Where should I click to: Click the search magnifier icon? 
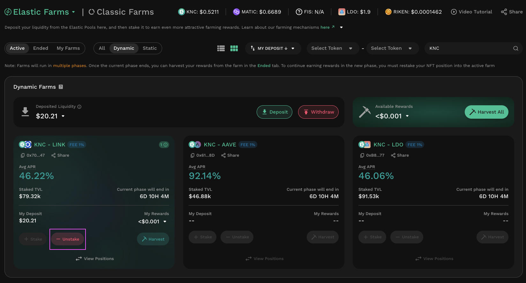pyautogui.click(x=515, y=48)
